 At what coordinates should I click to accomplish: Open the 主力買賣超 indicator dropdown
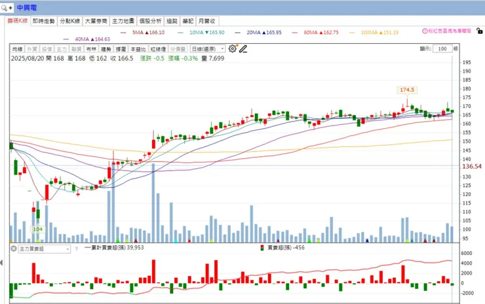[x=44, y=248]
